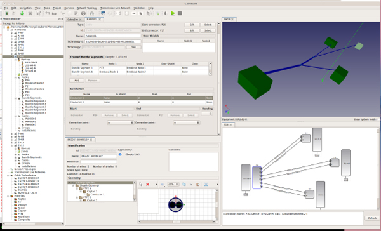
Task: Click the undo arrow icon in main toolbar
Action: pyautogui.click(x=48, y=13)
